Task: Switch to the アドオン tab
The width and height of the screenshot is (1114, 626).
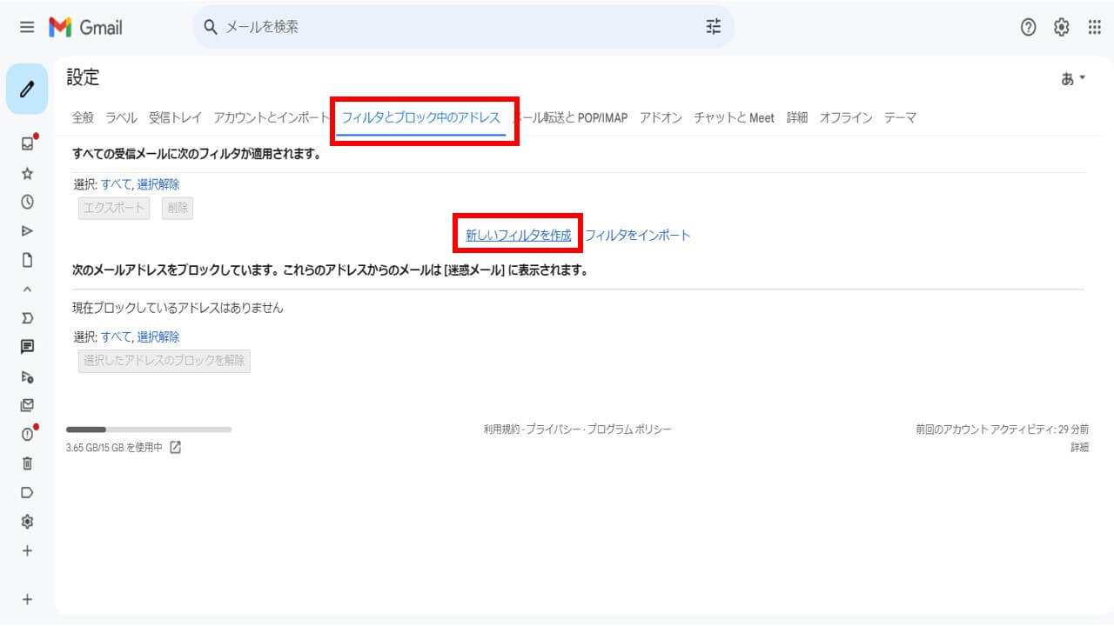Action: tap(661, 117)
